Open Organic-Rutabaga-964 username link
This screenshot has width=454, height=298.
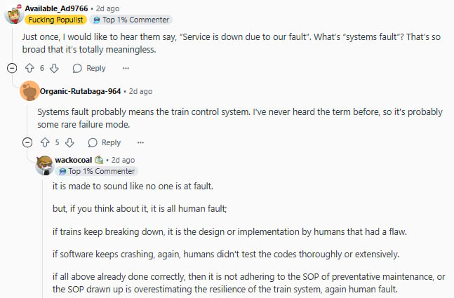point(80,91)
